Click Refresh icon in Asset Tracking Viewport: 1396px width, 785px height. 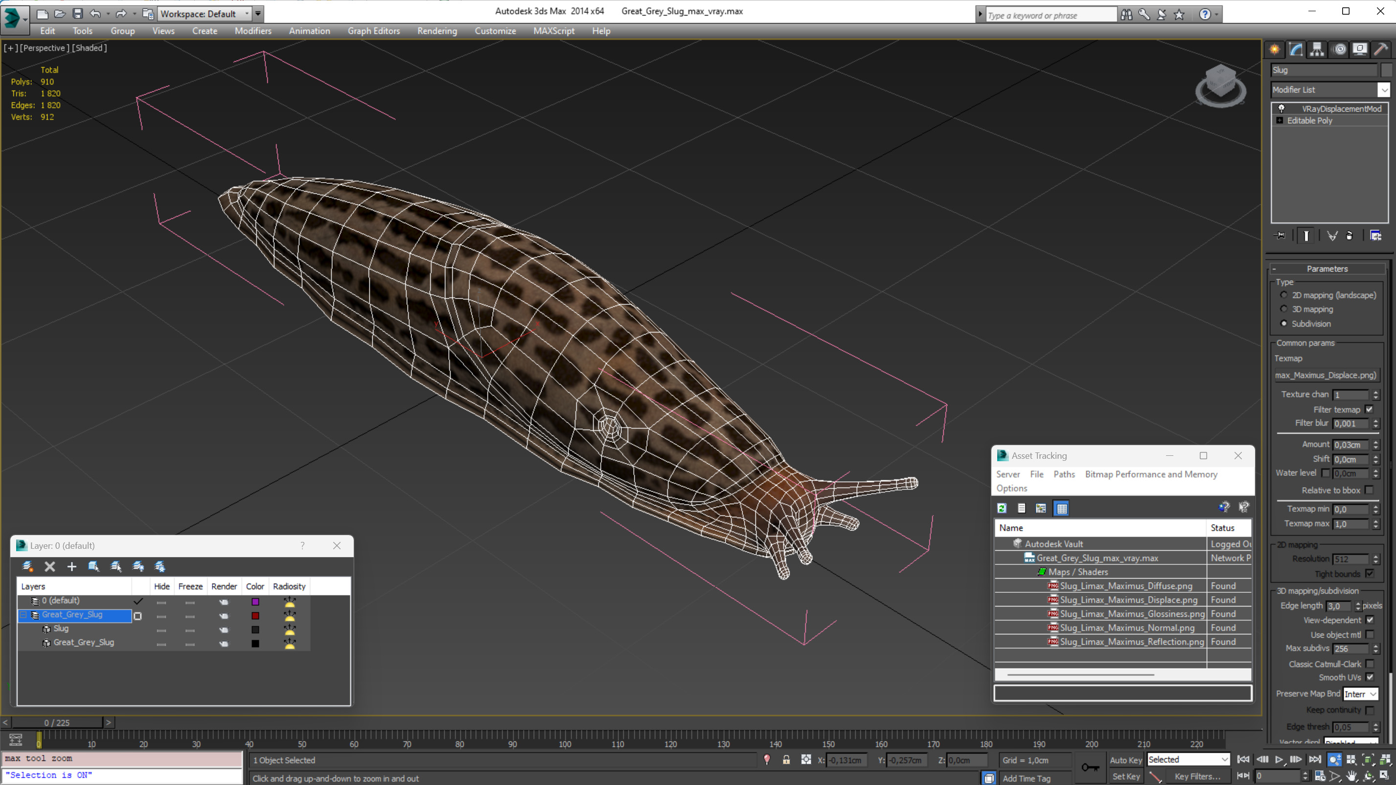click(1002, 508)
